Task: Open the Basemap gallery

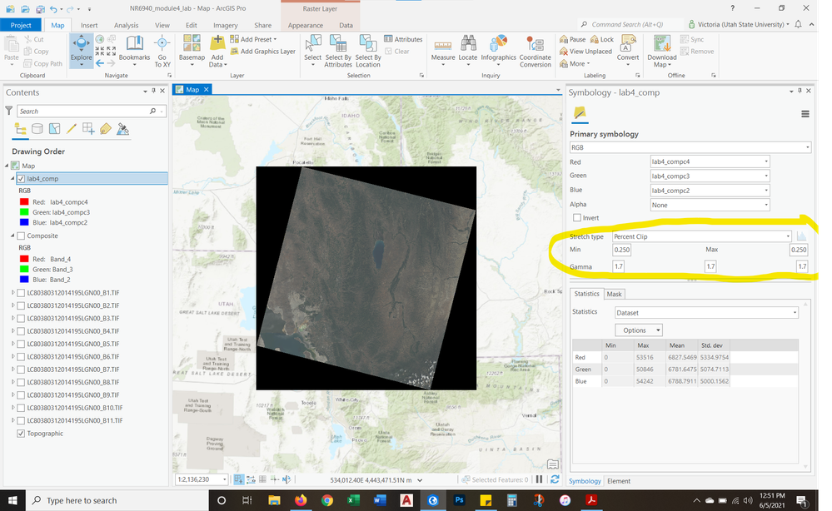Action: tap(192, 50)
